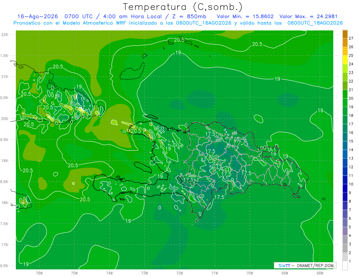Click the '74W' longitude axis label
The image size is (359, 277).
109,273
